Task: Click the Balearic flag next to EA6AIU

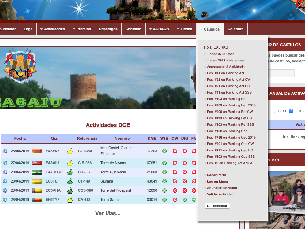Action: (37, 163)
